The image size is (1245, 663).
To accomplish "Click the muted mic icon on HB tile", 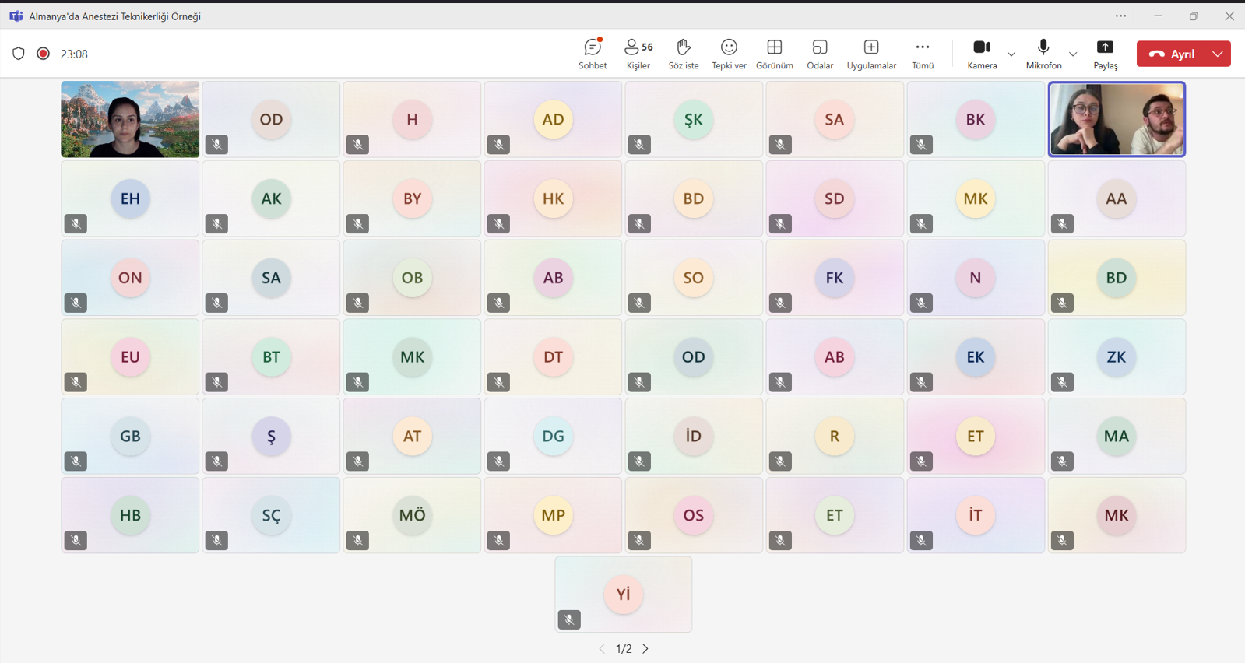I will coord(76,540).
